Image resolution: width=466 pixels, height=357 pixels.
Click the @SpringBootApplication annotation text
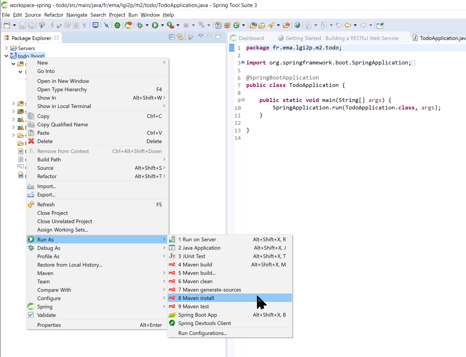pos(282,78)
